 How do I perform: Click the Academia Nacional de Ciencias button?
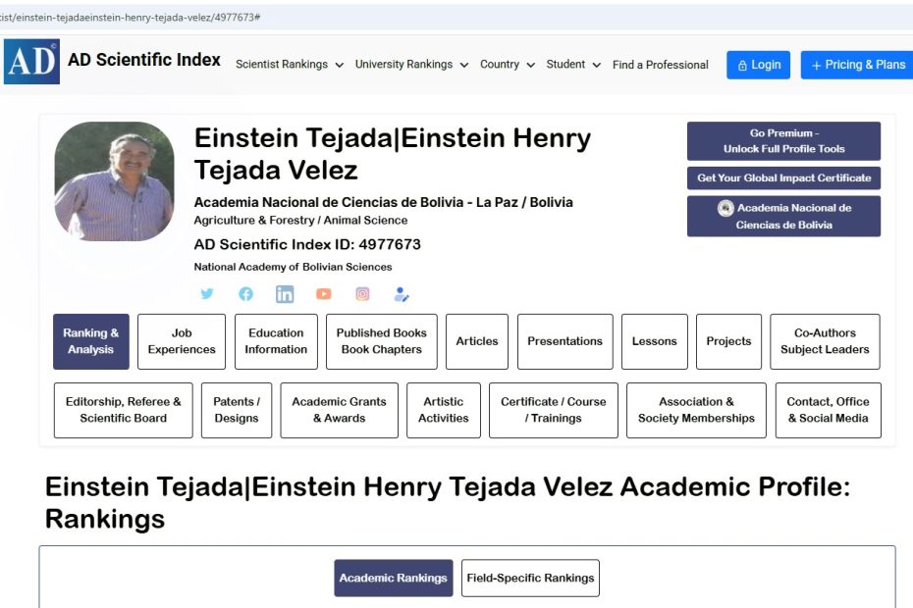click(x=783, y=217)
